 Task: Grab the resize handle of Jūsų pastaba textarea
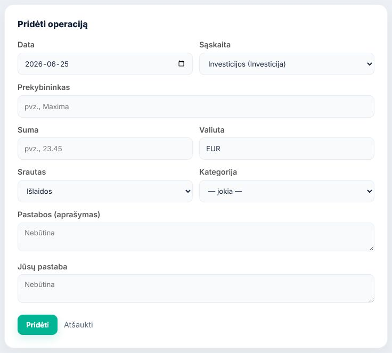click(371, 300)
